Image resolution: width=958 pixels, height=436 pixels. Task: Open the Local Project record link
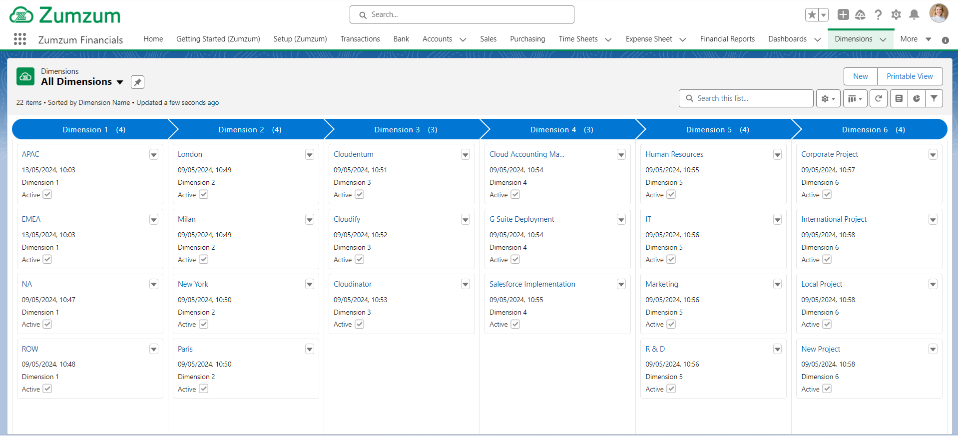822,284
